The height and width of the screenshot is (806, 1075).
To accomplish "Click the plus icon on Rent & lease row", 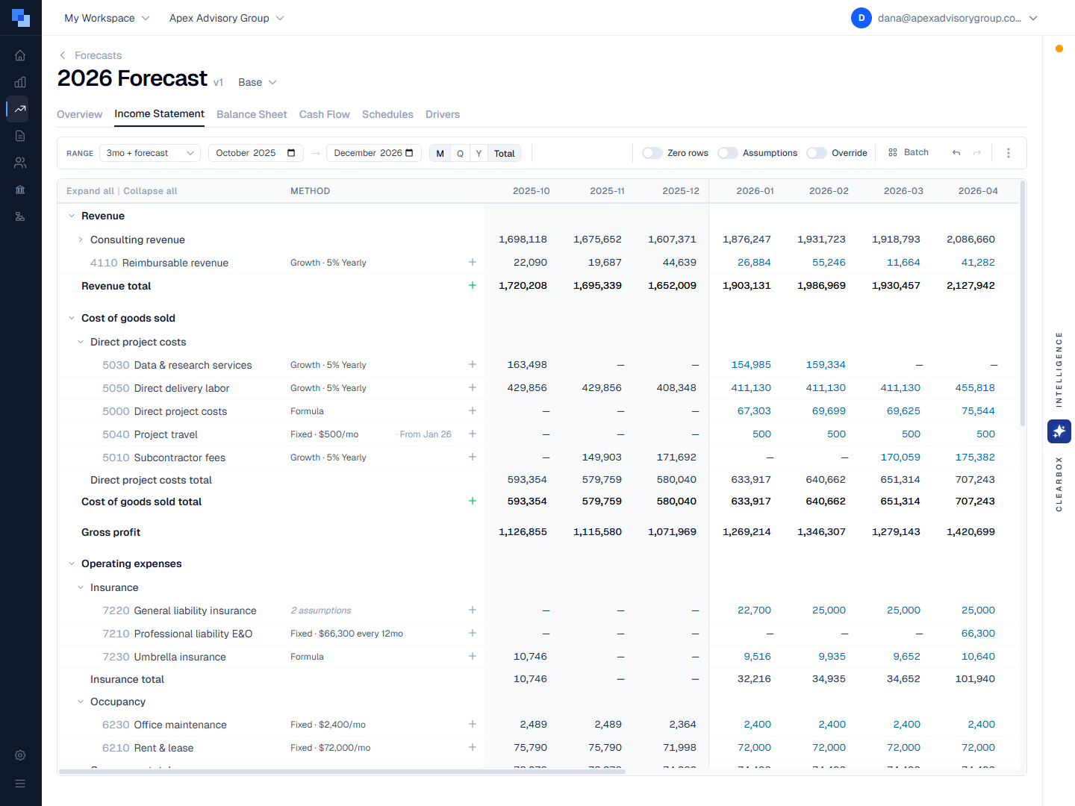I will (x=473, y=747).
